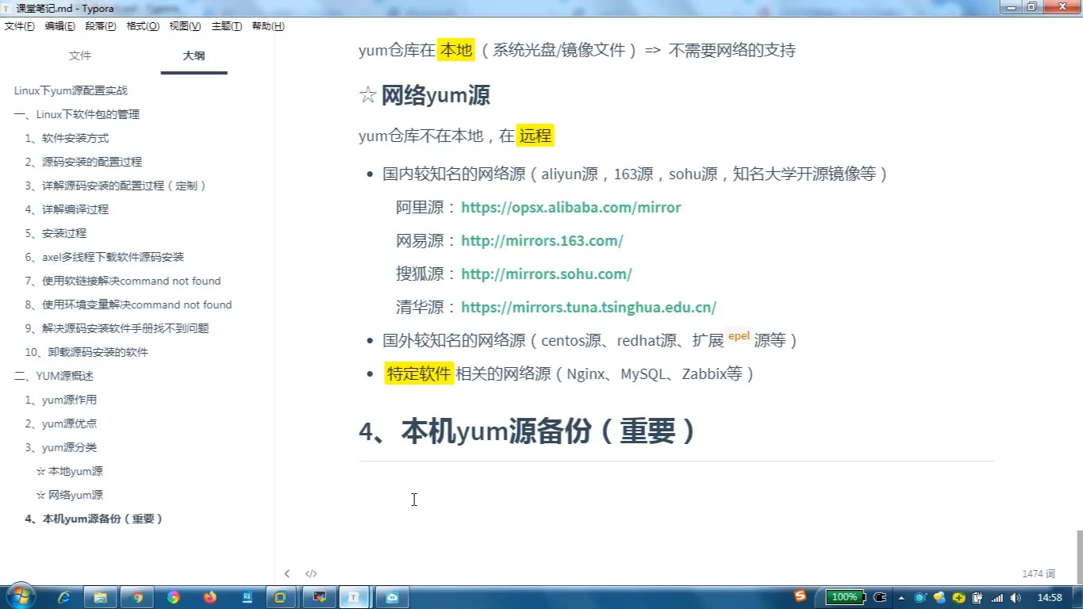Click the green plus tray icon
This screenshot has height=609, width=1083.
tap(958, 597)
